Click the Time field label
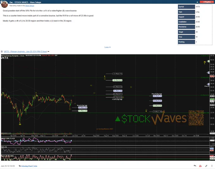This screenshot has width=215, height=169. pos(187,37)
